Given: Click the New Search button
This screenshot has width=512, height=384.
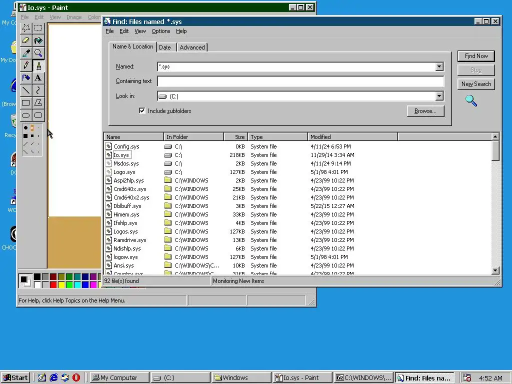Looking at the screenshot, I should point(476,84).
